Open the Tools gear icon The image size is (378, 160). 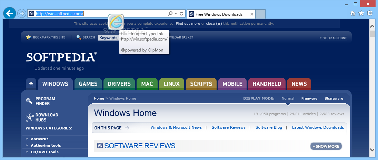(x=370, y=13)
